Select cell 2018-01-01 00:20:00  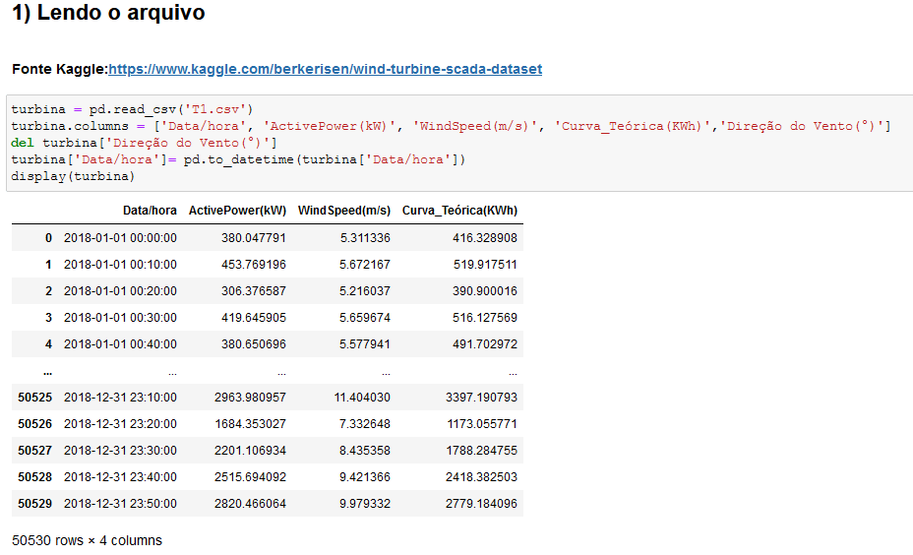pos(120,291)
